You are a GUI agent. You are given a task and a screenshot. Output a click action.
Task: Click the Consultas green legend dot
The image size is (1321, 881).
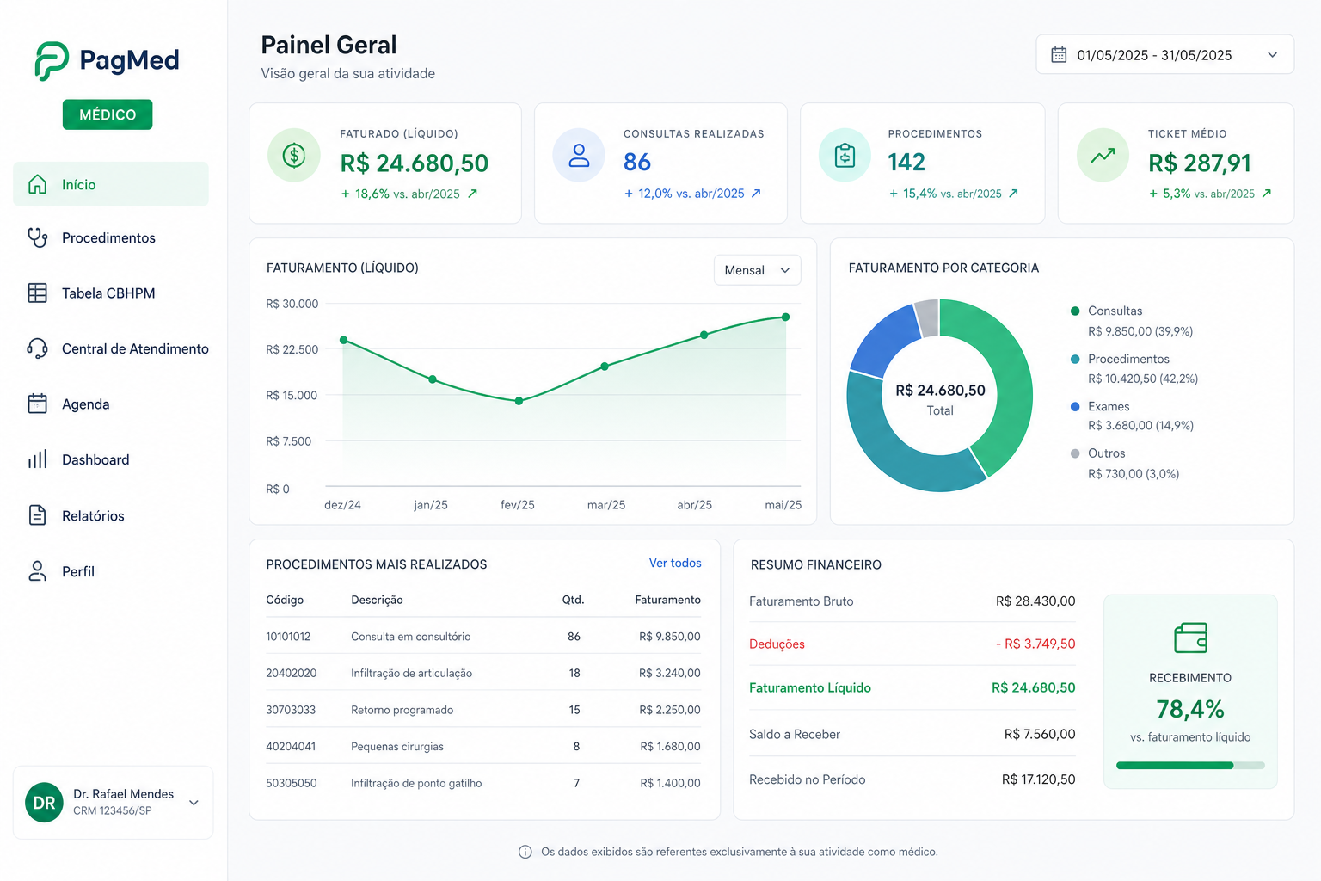pyautogui.click(x=1075, y=311)
